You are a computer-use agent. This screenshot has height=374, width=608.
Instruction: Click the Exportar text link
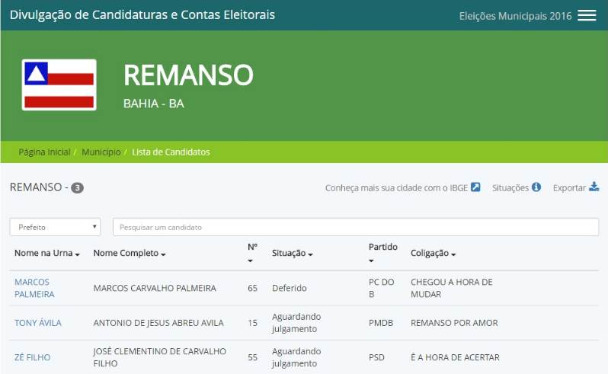tap(569, 188)
